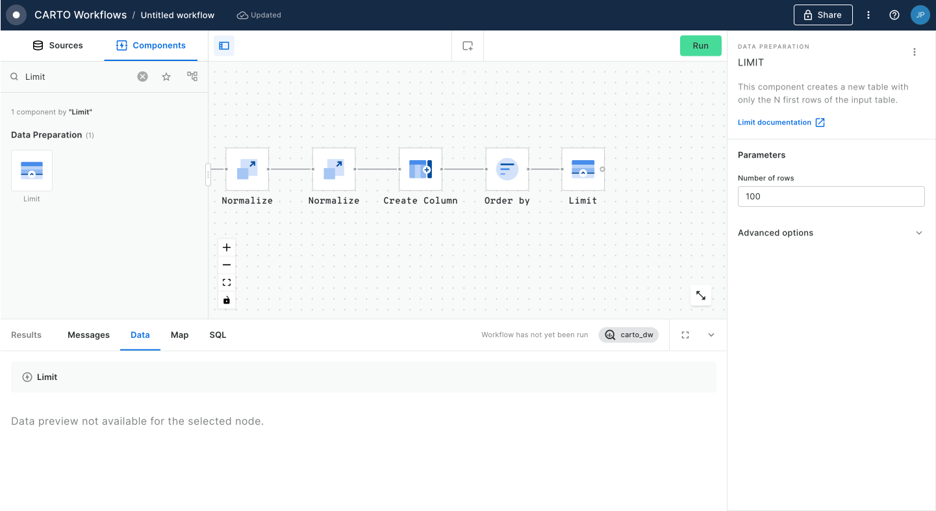The image size is (936, 511).
Task: Zoom in on the workflow canvas
Action: click(x=227, y=248)
